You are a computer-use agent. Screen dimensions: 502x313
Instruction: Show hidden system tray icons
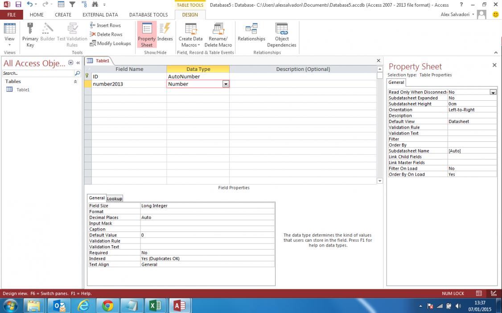click(421, 306)
